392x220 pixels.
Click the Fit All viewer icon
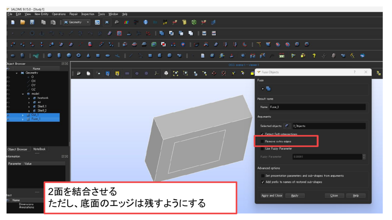[176, 73]
